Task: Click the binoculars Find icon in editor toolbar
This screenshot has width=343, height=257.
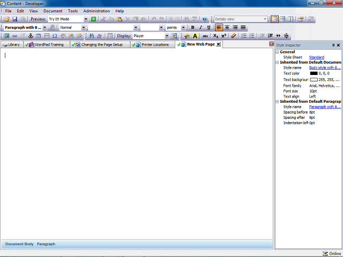Action: (91, 36)
